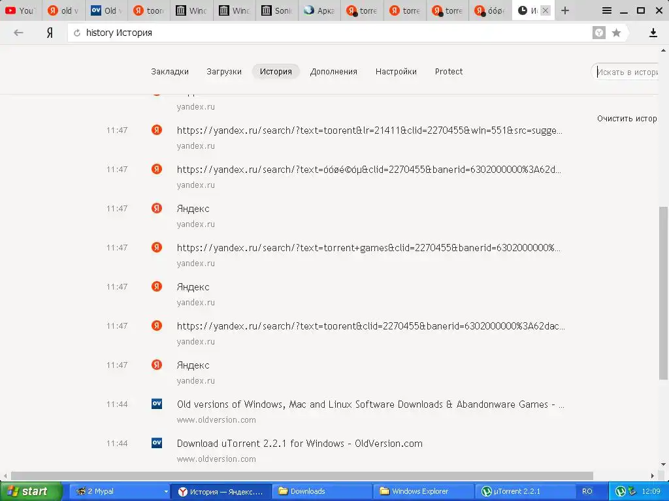The image size is (669, 501).
Task: Click OV favicon beside 'Old versions of Windows' entry
Action: point(157,403)
